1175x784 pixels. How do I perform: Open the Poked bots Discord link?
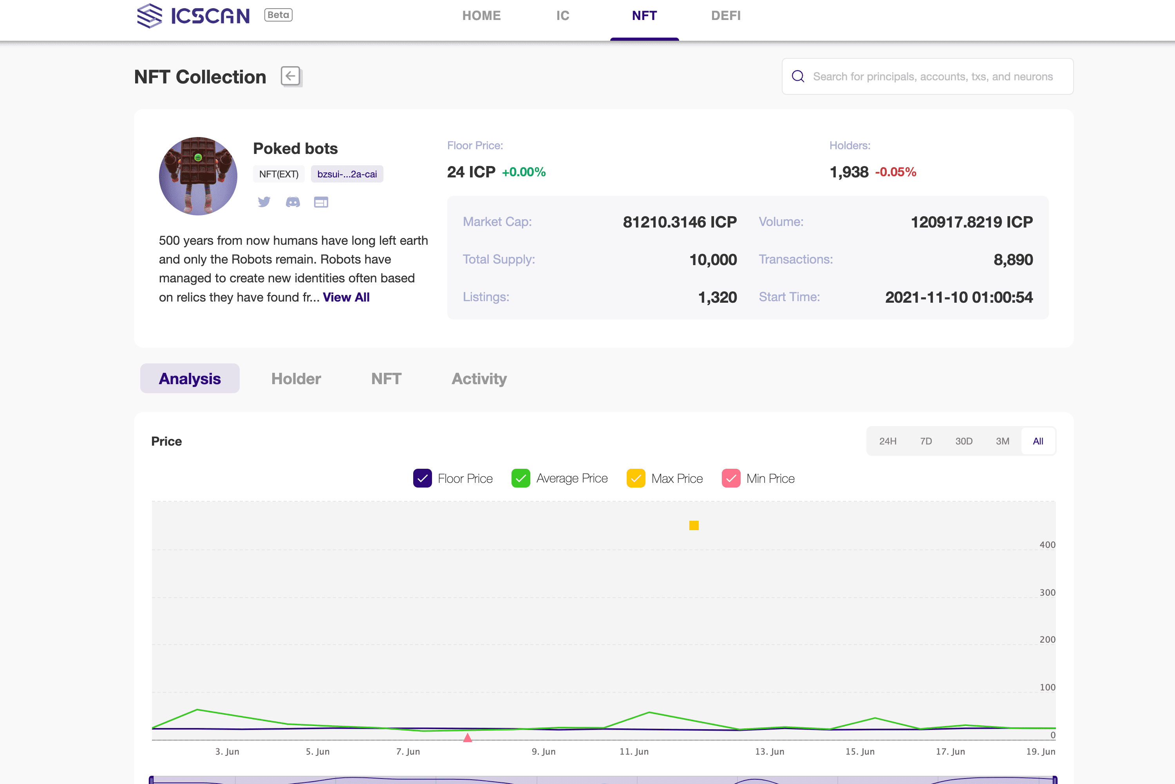coord(293,202)
